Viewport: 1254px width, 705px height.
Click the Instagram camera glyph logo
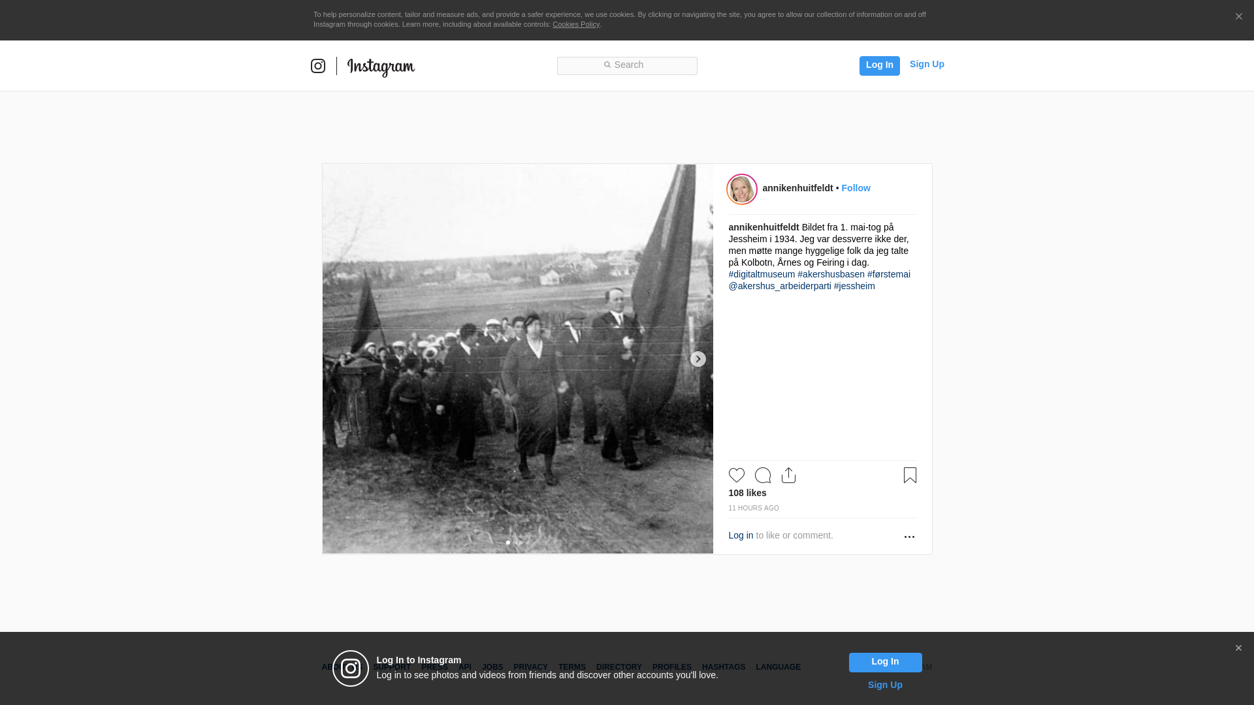click(x=318, y=66)
